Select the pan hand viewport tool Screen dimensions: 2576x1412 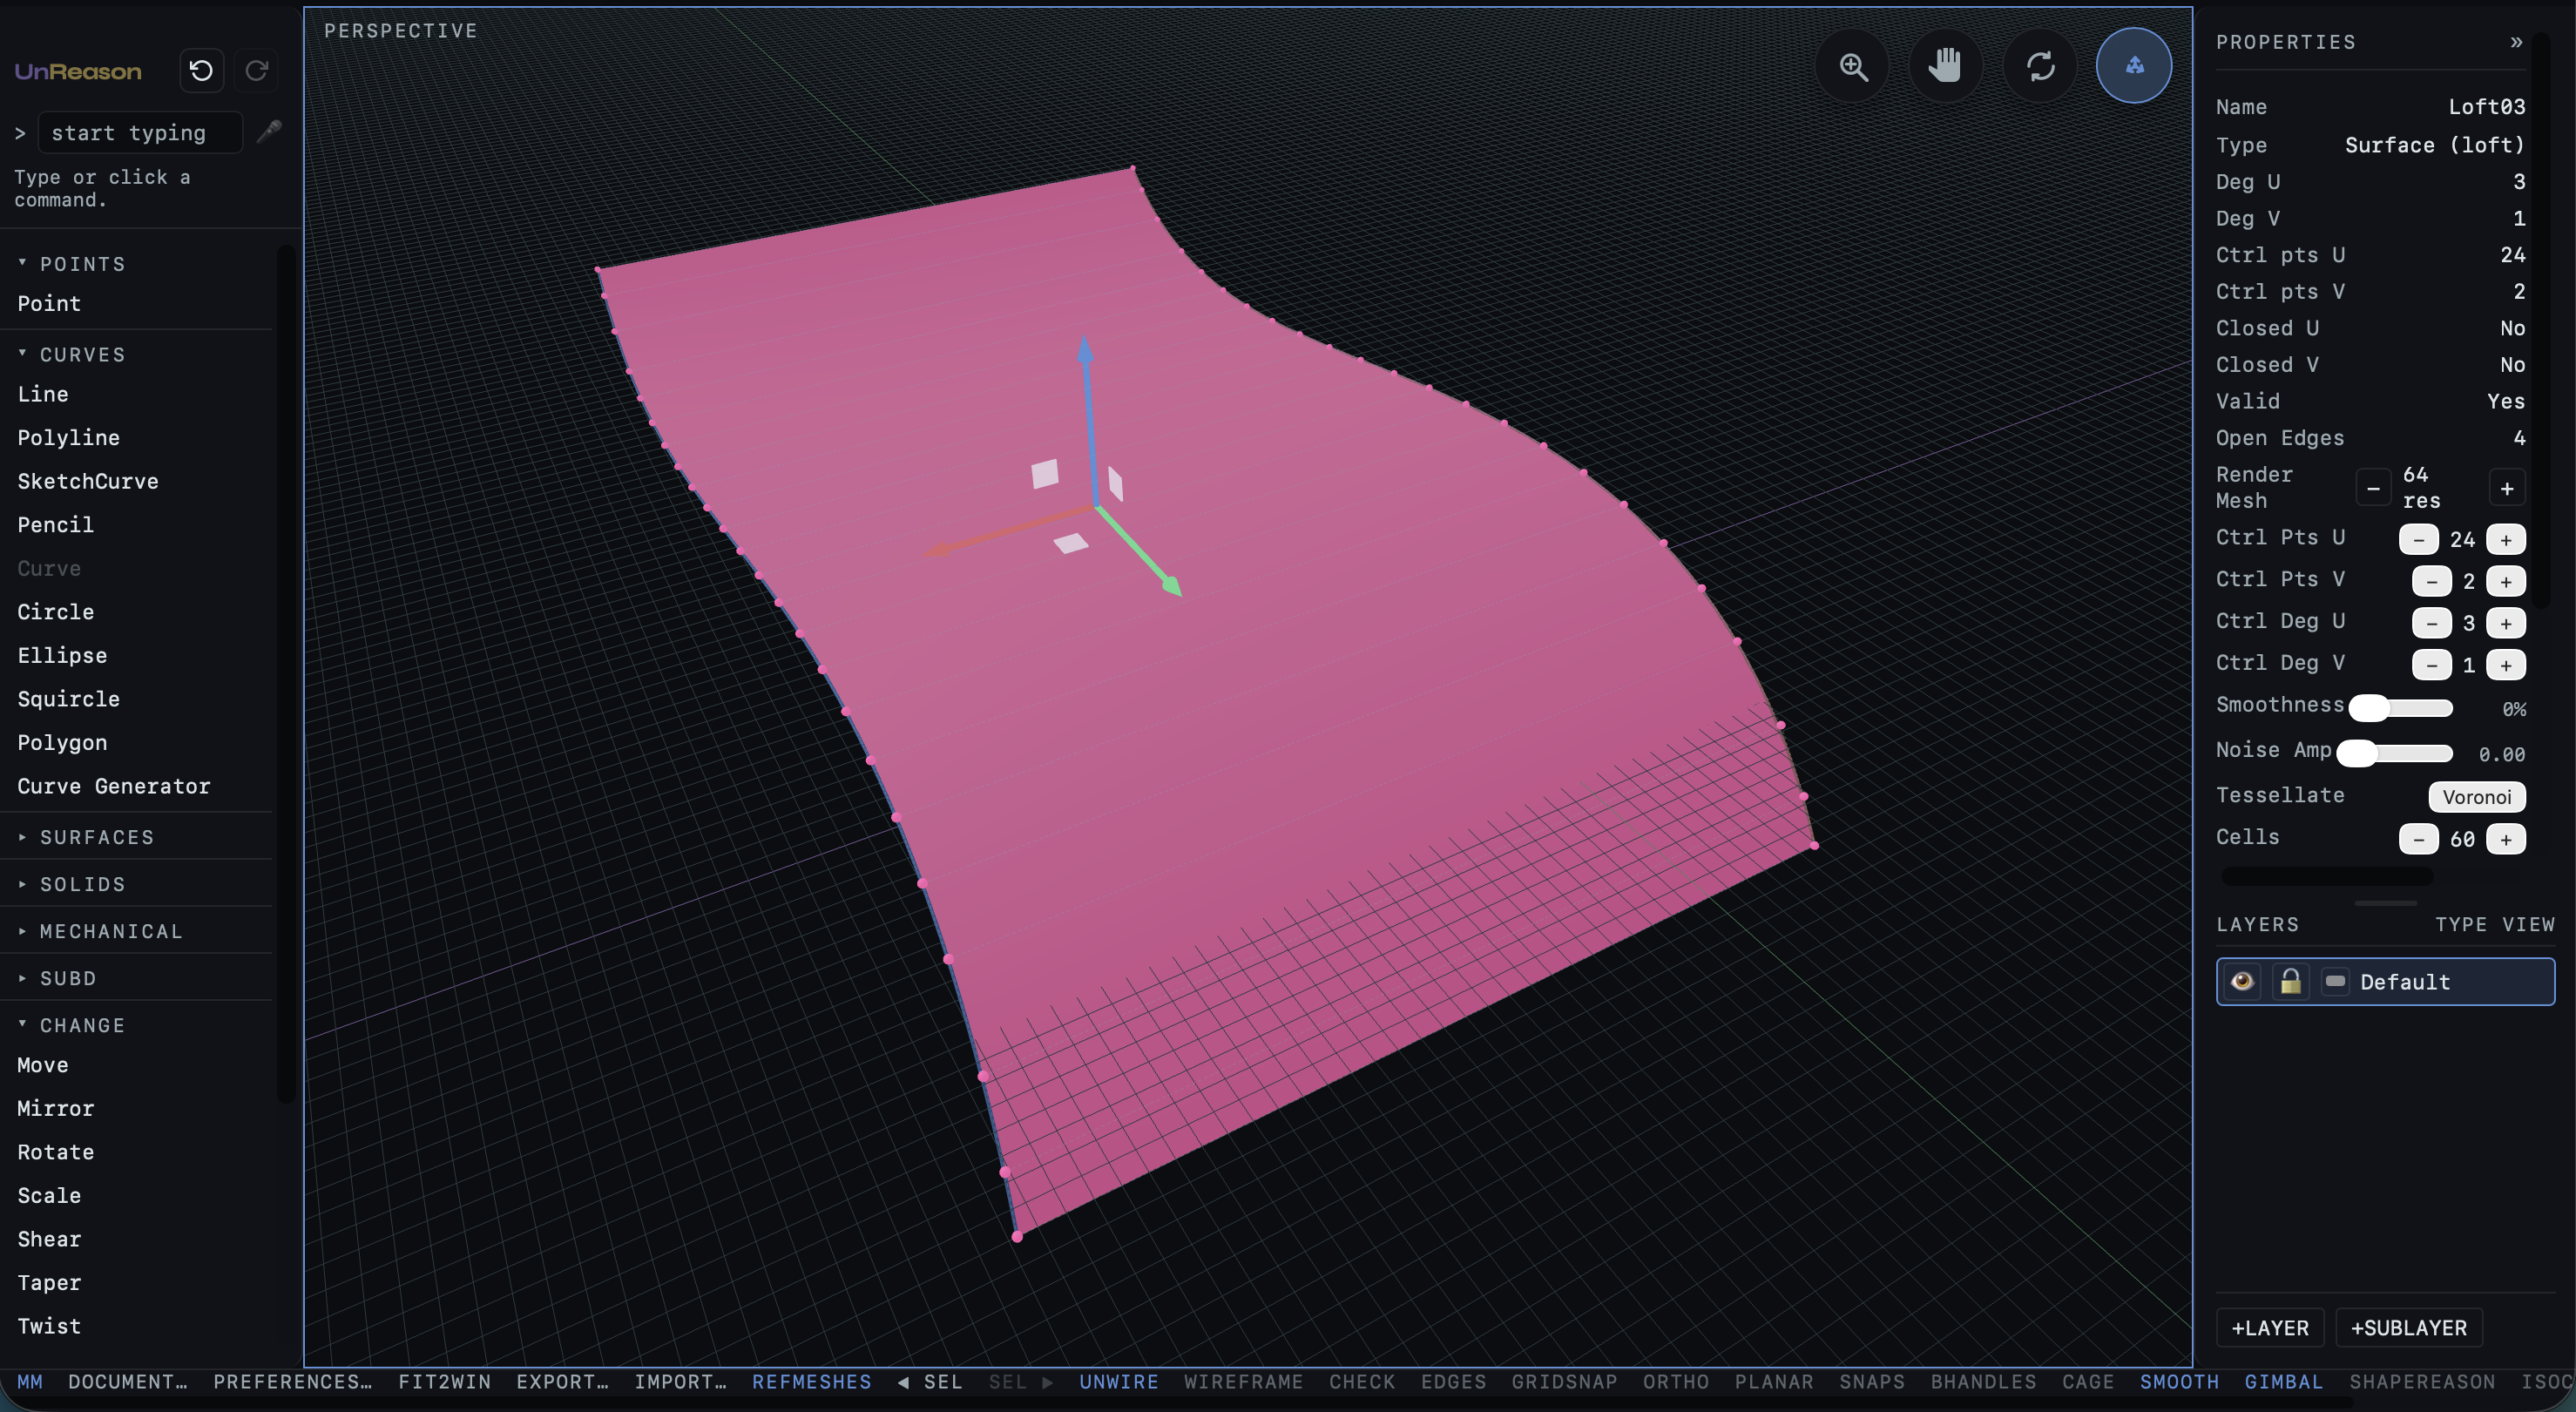click(1946, 66)
